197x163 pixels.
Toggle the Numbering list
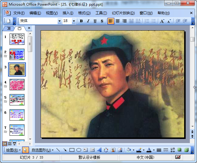pyautogui.click(x=147, y=21)
